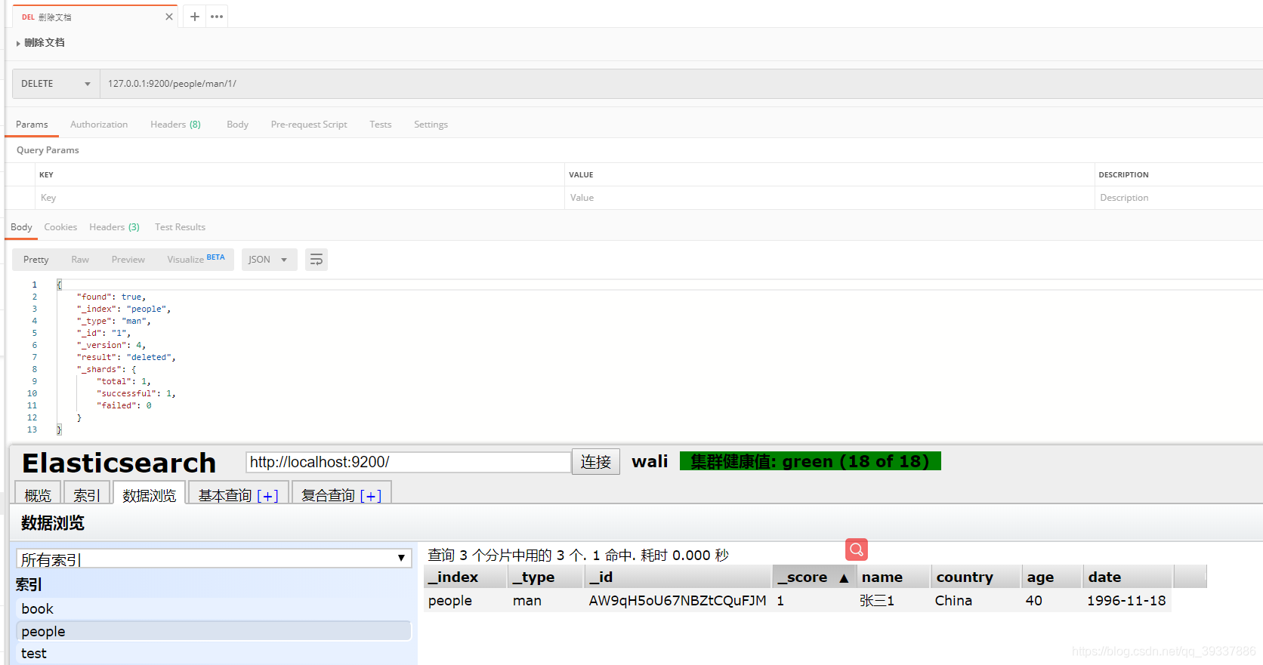Viewport: 1263px width, 665px height.
Task: Open tab options three-dots menu
Action: (x=217, y=17)
